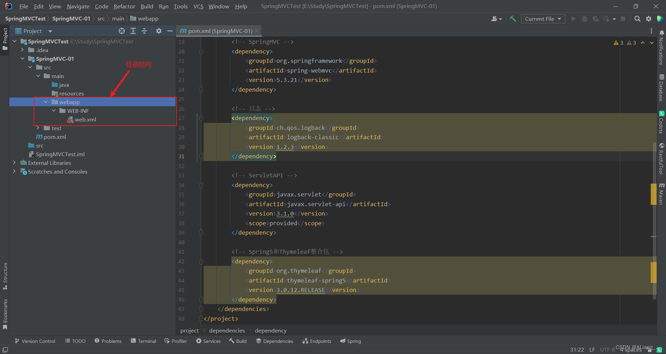Open Project panel options gear
The image size is (666, 354).
click(x=159, y=31)
